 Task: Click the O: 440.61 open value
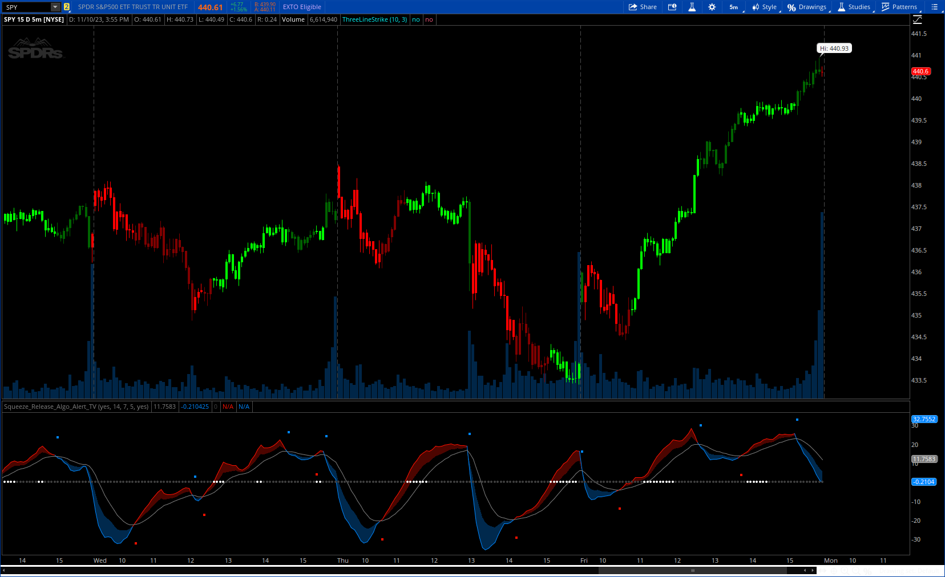point(148,19)
